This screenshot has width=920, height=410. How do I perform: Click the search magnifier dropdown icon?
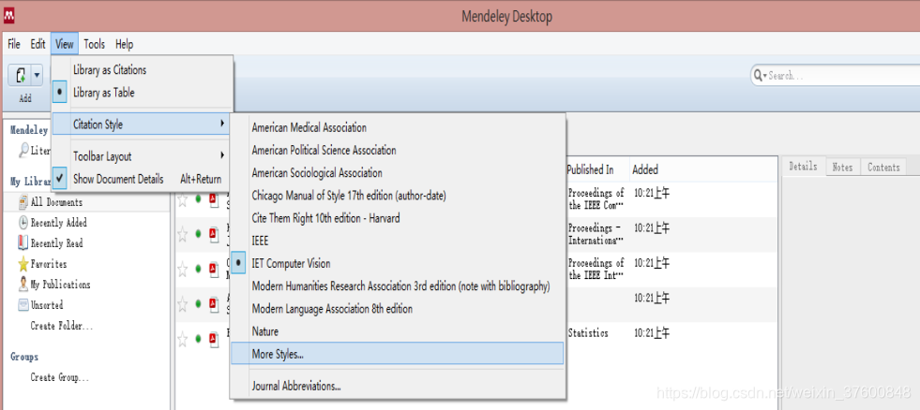pos(761,76)
